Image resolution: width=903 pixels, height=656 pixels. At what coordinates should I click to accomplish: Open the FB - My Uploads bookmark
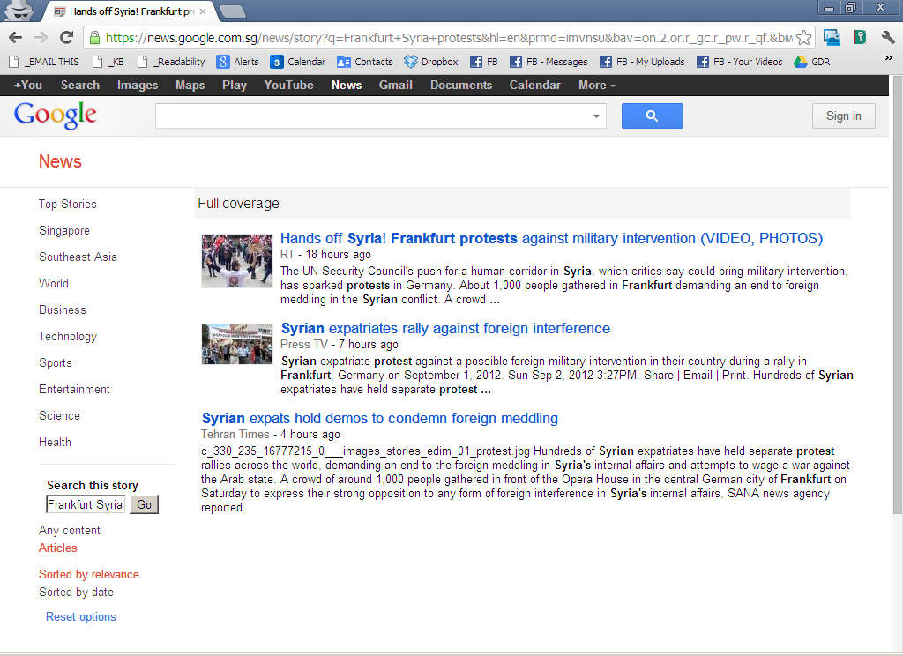click(x=642, y=62)
